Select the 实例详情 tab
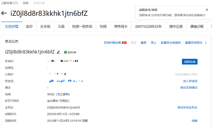 [11, 26]
